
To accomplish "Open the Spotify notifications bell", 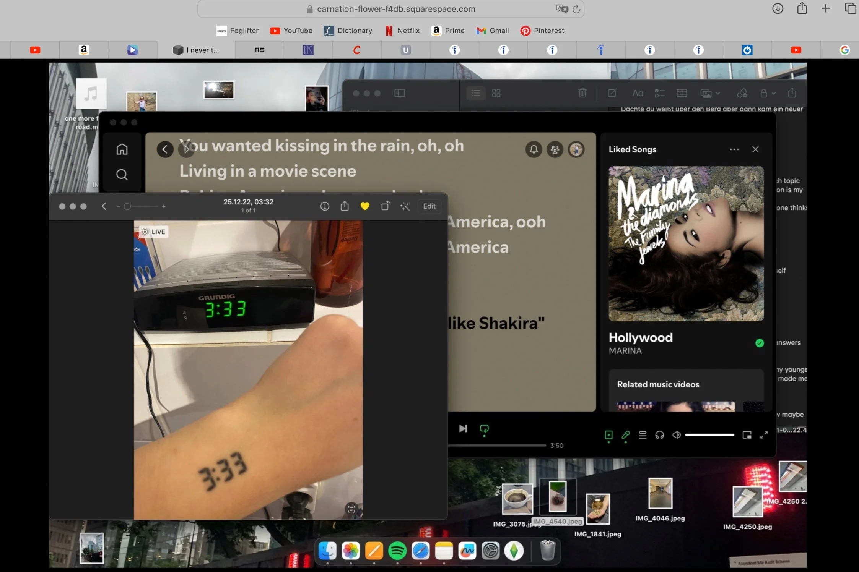I will (534, 149).
